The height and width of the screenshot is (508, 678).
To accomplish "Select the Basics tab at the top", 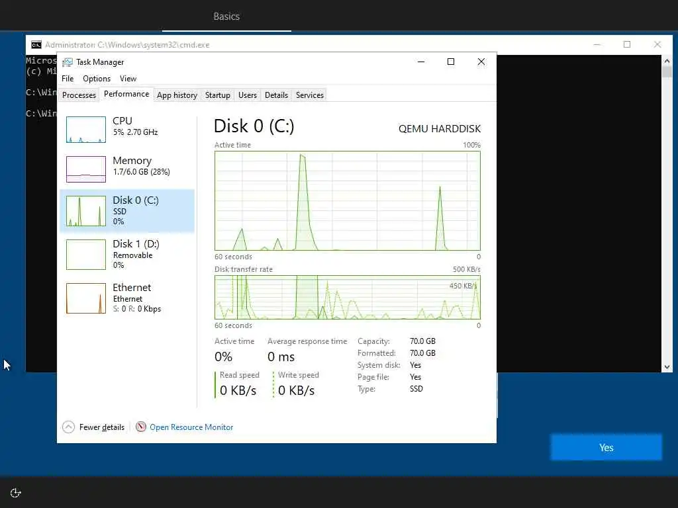I will click(x=226, y=17).
